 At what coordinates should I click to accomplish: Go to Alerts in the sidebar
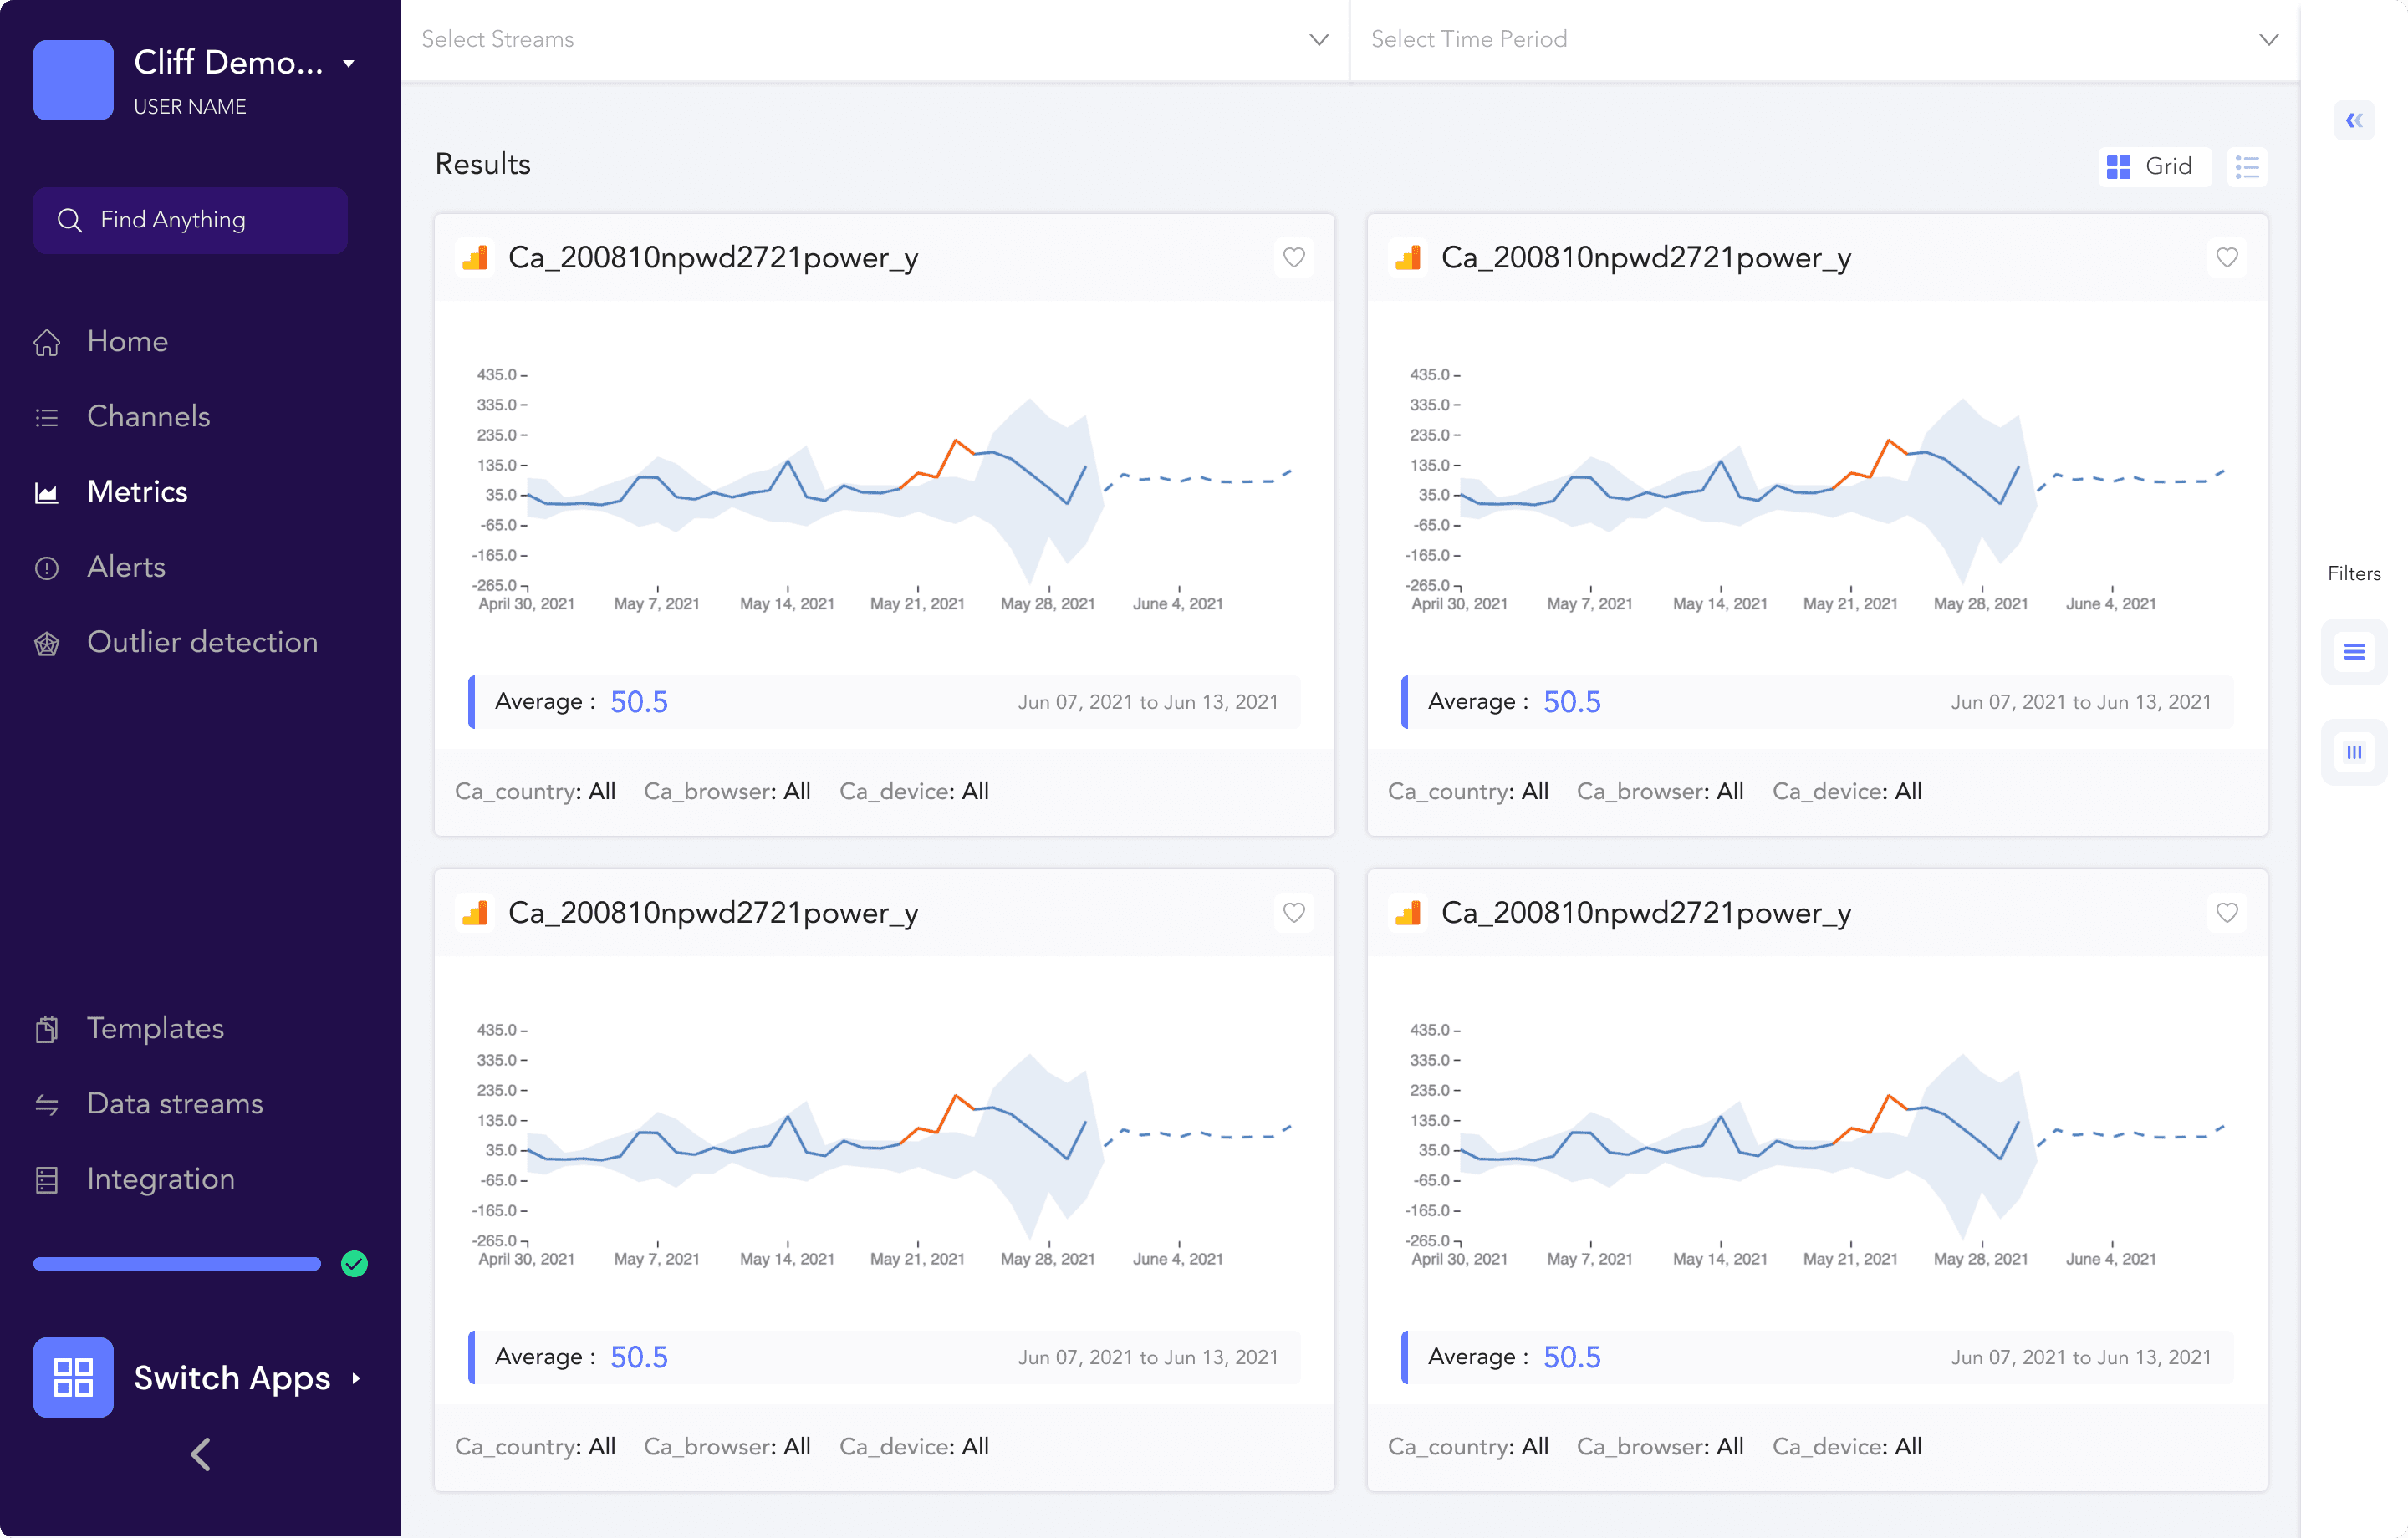point(126,567)
